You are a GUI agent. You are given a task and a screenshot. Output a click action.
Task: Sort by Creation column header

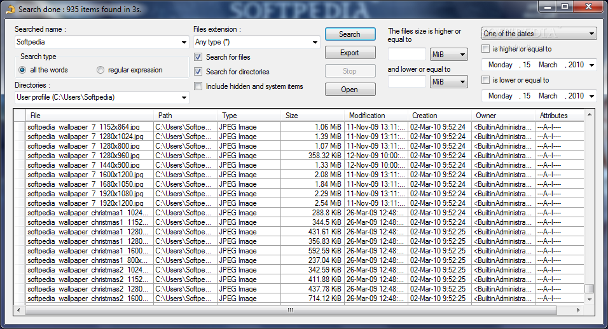click(x=439, y=116)
